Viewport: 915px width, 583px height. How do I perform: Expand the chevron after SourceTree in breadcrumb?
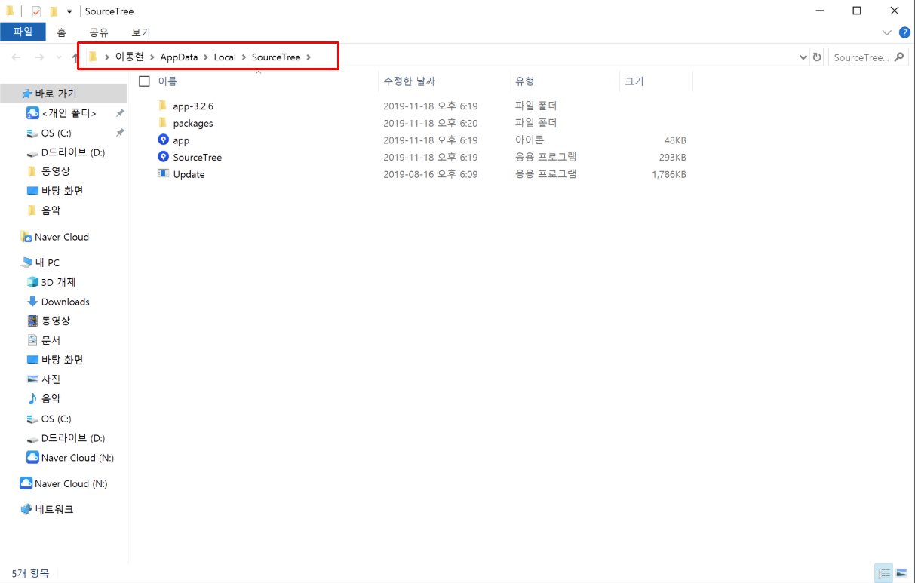(309, 57)
